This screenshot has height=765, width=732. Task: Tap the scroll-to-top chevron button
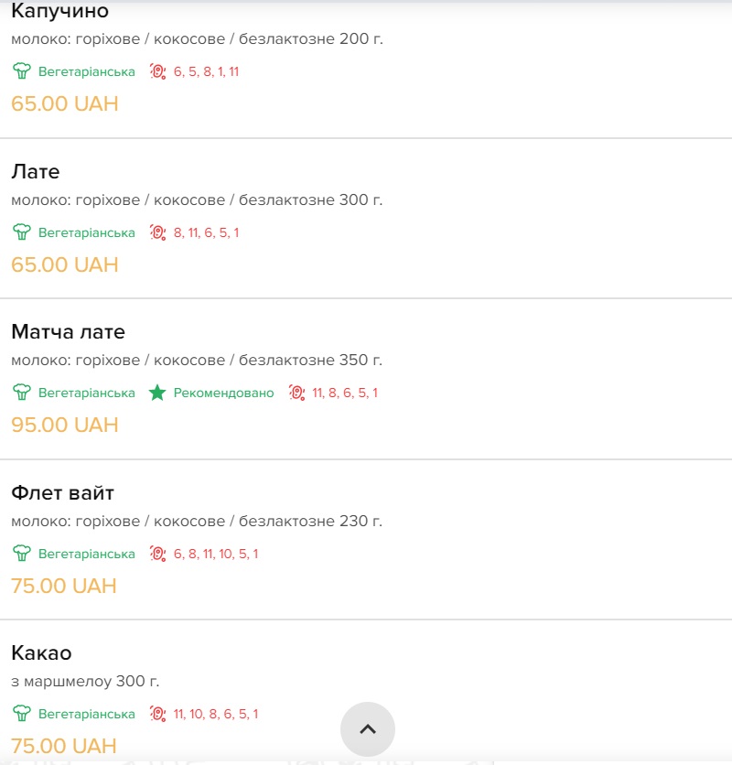click(368, 729)
